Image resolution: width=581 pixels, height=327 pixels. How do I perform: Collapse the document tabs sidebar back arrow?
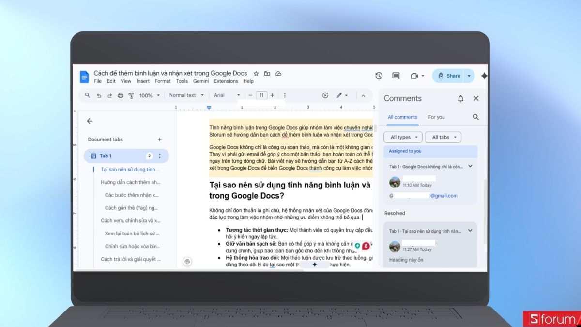[x=90, y=121]
